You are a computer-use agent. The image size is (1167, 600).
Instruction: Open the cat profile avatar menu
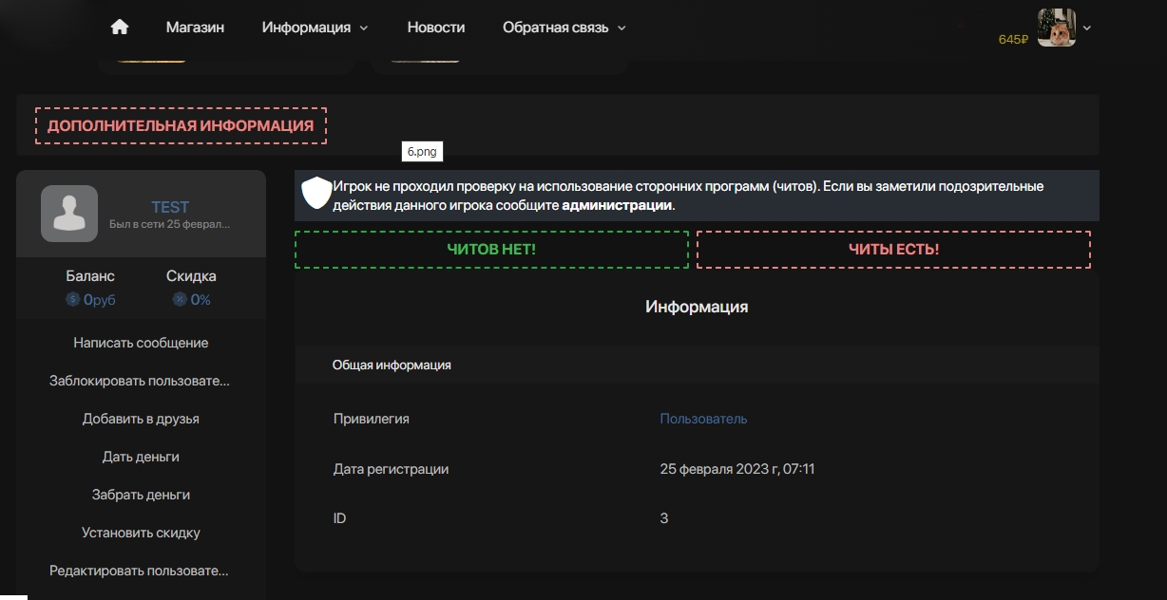pos(1056,28)
